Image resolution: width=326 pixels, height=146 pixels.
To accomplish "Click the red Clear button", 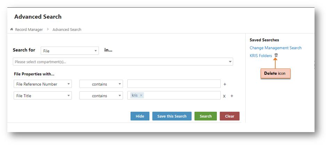I will pos(229,116).
